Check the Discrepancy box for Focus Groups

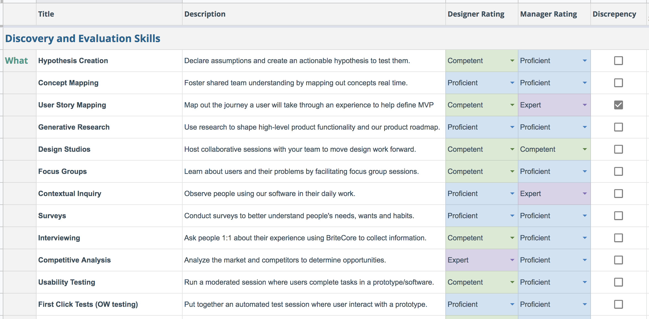(618, 171)
